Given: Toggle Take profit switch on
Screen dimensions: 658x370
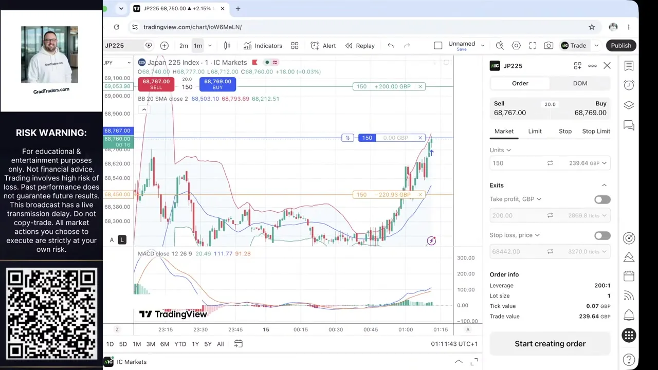Looking at the screenshot, I should coord(602,199).
